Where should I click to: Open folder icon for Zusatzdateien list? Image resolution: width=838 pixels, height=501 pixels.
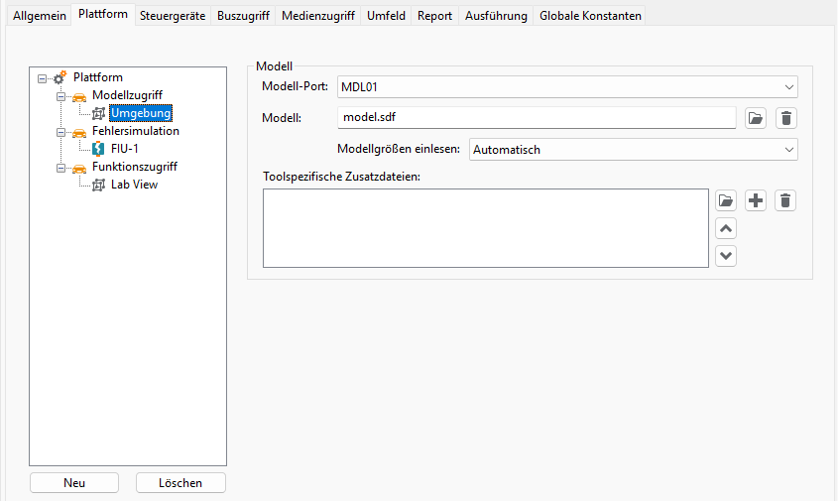(726, 201)
